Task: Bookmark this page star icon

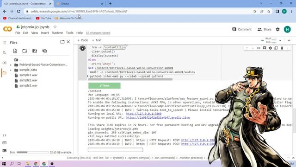Action: point(269,11)
